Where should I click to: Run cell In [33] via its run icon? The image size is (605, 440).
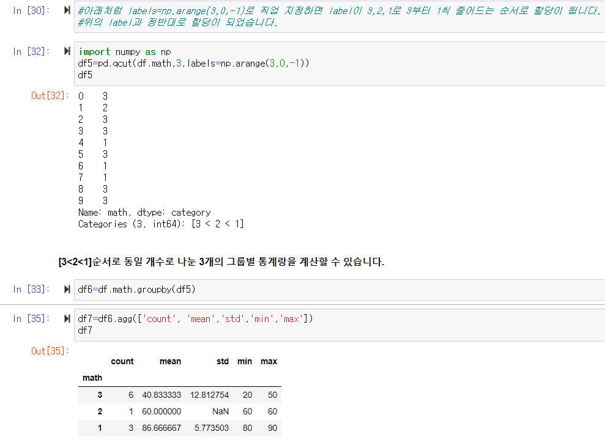(67, 289)
